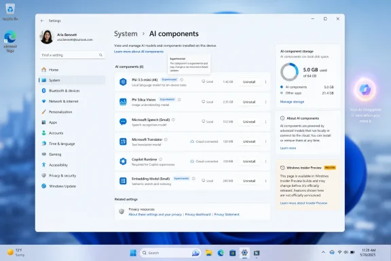Image resolution: width=391 pixels, height=261 pixels.
Task: Click the info icon next to Phi-3.5-mini
Action: [x=181, y=80]
